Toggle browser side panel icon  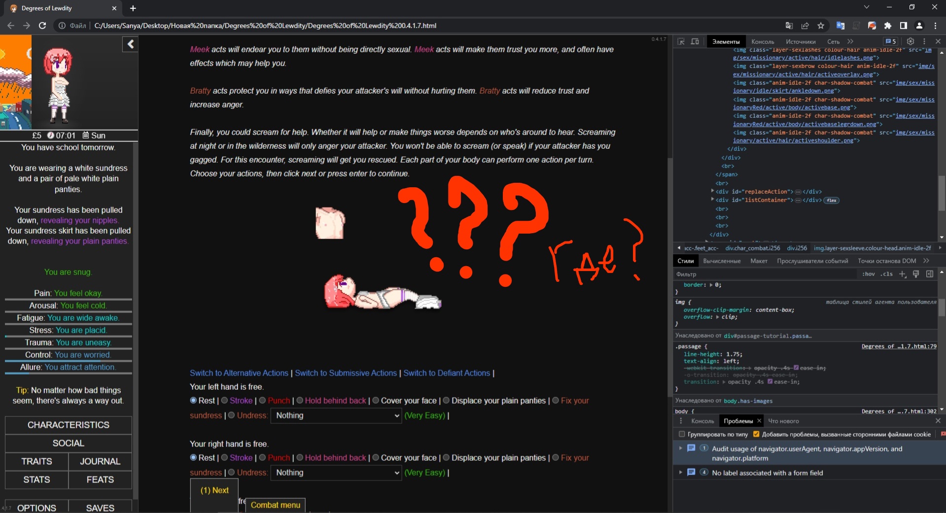pos(904,26)
